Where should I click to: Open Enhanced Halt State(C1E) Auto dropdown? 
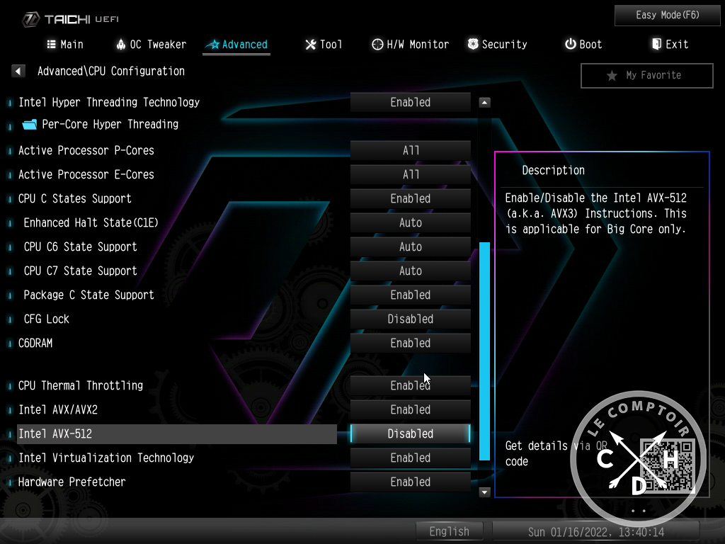(x=410, y=223)
